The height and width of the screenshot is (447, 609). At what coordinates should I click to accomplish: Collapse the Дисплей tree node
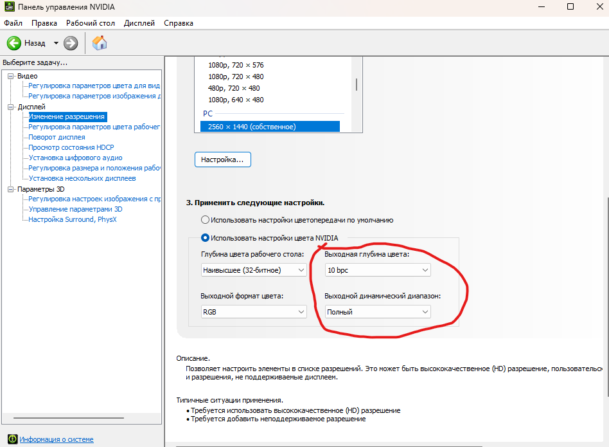11,107
